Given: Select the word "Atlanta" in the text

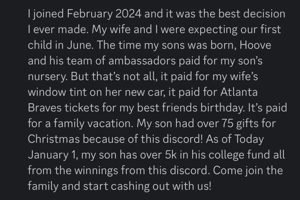Looking at the screenshot, I should coord(239,93).
